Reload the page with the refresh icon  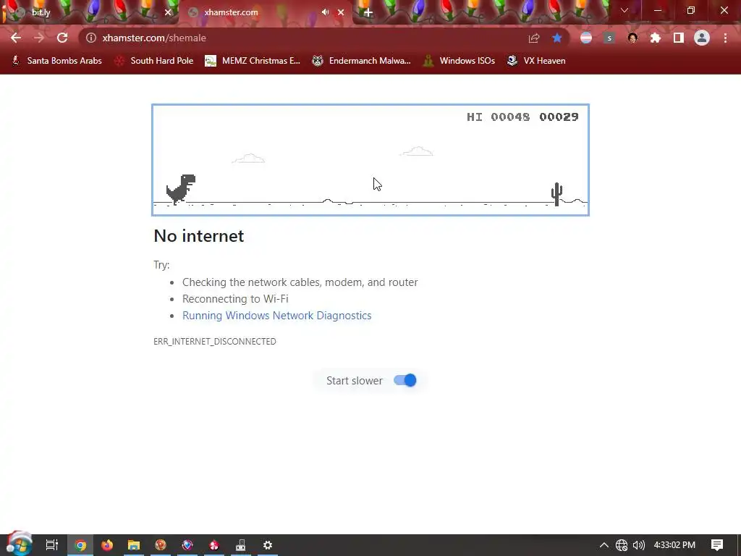click(62, 38)
